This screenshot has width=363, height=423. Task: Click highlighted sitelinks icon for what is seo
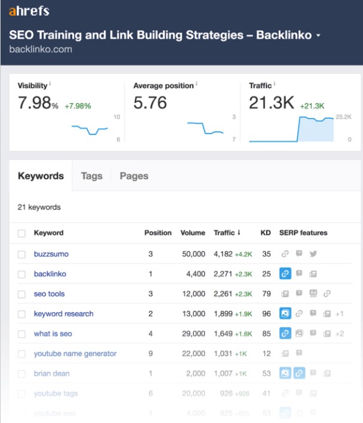tap(286, 334)
